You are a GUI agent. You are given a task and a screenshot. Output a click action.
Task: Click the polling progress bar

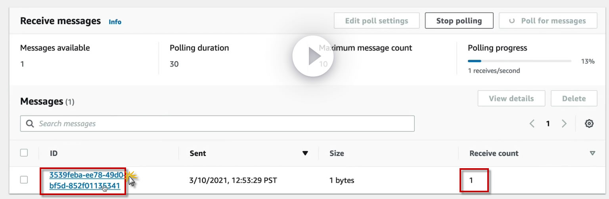point(519,61)
